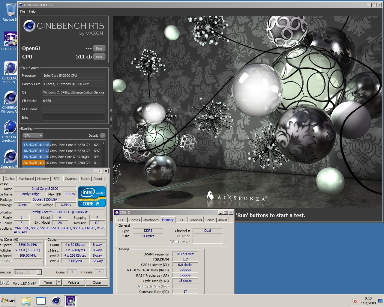Click the CAS# Latency value 6.0 clocks
The image size is (384, 307).
pyautogui.click(x=185, y=265)
